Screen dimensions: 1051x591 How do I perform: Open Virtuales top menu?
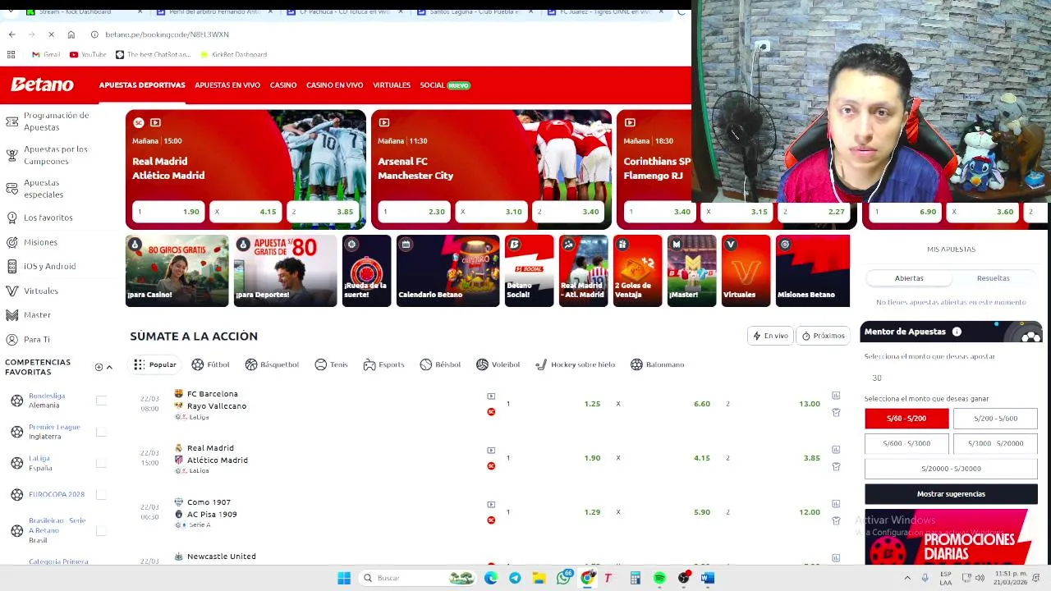tap(392, 85)
